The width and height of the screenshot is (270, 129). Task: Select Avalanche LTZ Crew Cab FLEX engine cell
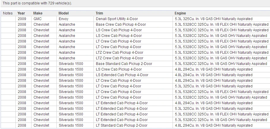pyautogui.click(x=222, y=53)
